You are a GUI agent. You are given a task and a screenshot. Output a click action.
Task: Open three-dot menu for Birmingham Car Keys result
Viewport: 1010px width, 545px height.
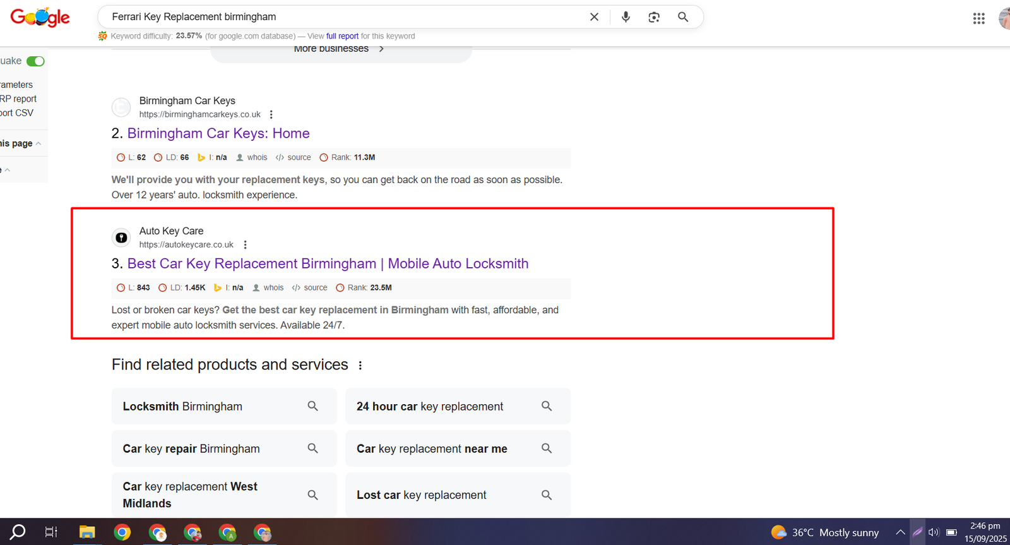(x=271, y=114)
